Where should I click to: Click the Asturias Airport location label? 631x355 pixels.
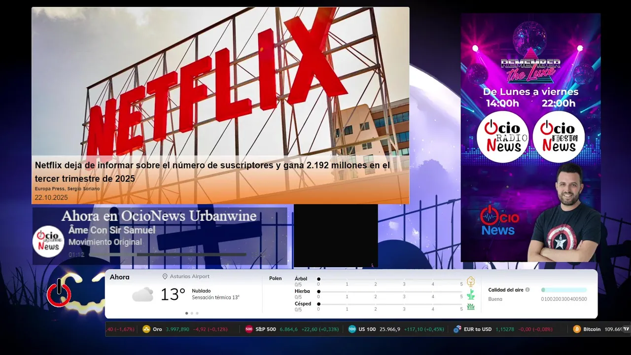point(190,277)
